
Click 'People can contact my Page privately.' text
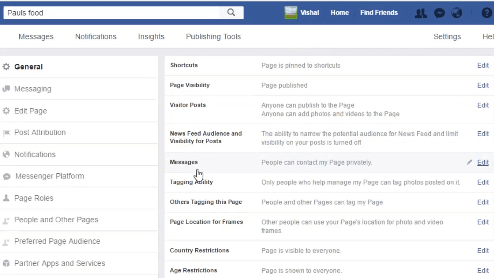point(317,163)
